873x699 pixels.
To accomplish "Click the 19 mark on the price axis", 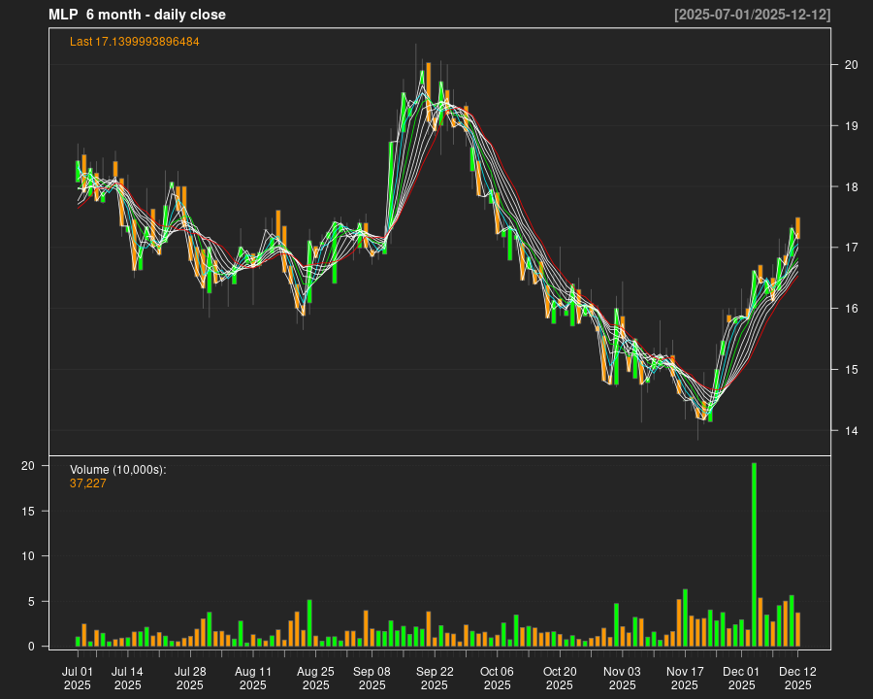I will [852, 126].
